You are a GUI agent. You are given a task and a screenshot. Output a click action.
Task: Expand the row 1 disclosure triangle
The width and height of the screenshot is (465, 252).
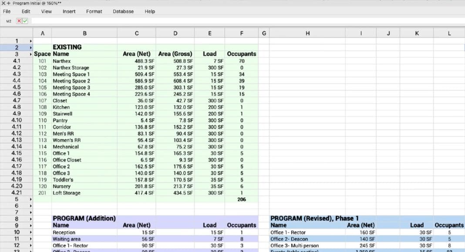(x=30, y=41)
